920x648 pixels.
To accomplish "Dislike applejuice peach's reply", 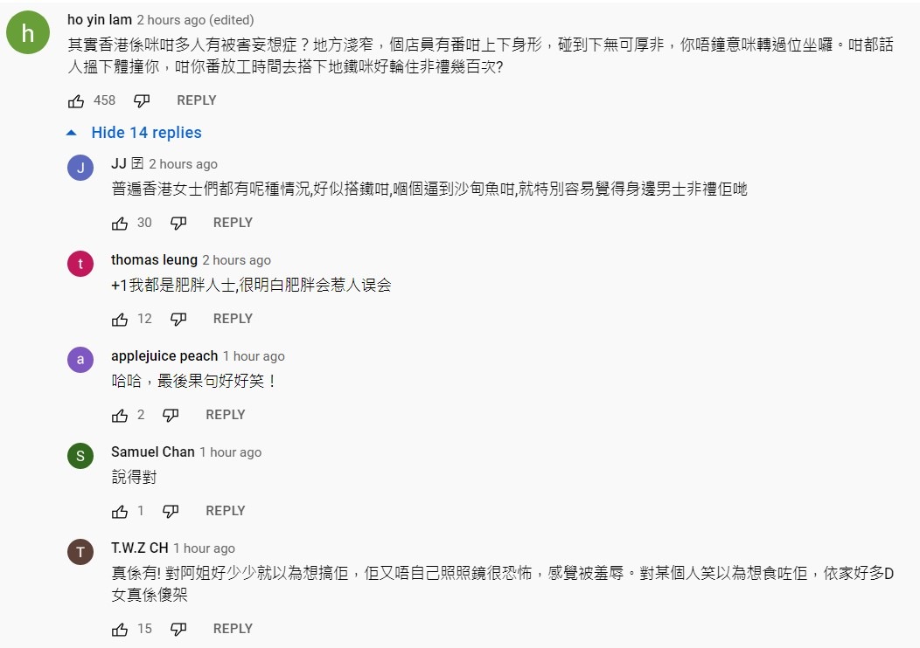I will point(171,416).
